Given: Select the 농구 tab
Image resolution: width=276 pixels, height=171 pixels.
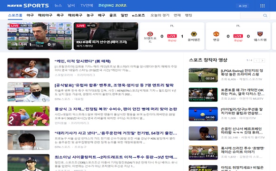Looking at the screenshot, I should 90,15.
